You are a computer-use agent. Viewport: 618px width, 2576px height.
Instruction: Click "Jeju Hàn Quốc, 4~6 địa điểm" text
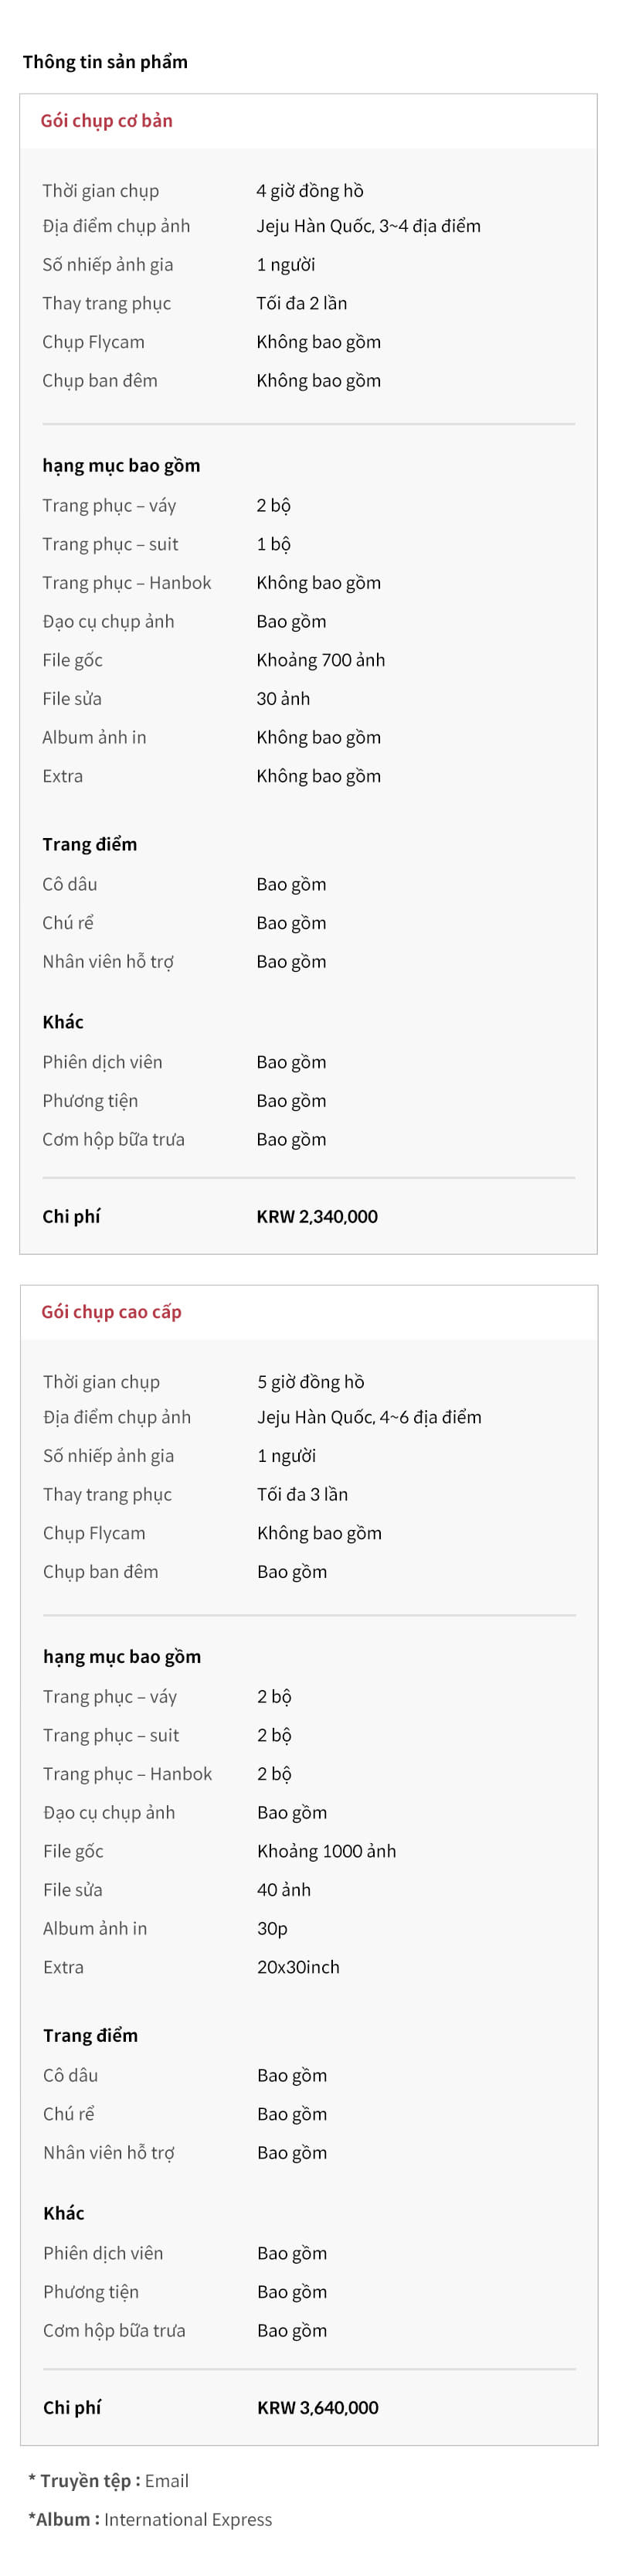tap(369, 1417)
